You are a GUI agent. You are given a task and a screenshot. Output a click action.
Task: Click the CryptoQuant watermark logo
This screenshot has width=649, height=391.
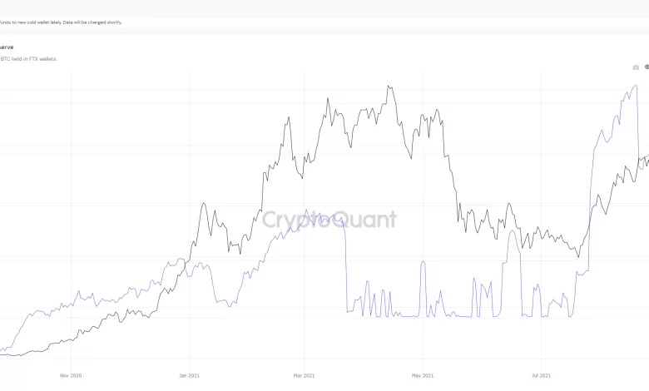click(x=329, y=220)
